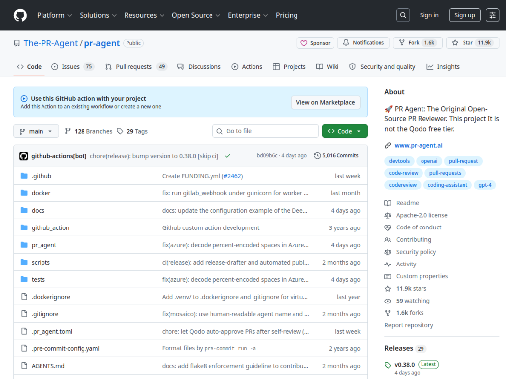Screen dimensions: 506x379
Task: Click the github-actions[bot] avatar
Action: [24, 156]
